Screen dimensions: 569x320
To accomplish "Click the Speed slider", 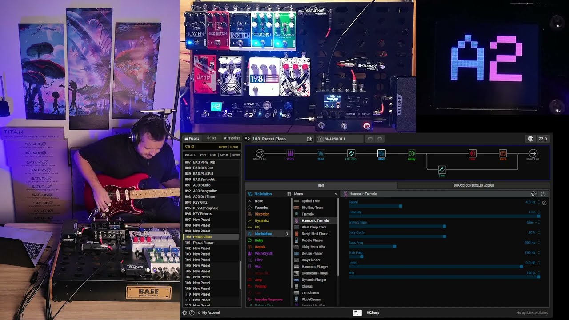I will coord(443,206).
